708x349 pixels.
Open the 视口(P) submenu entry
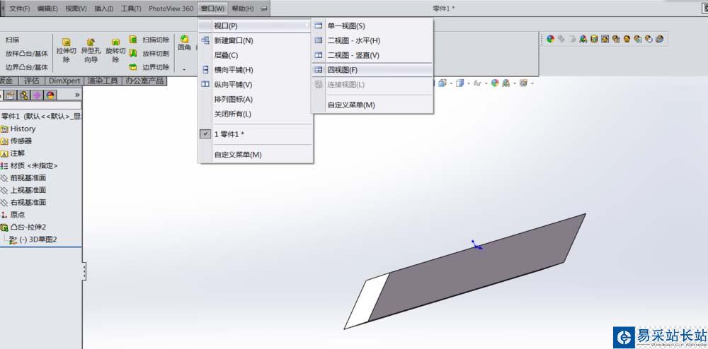[x=256, y=25]
